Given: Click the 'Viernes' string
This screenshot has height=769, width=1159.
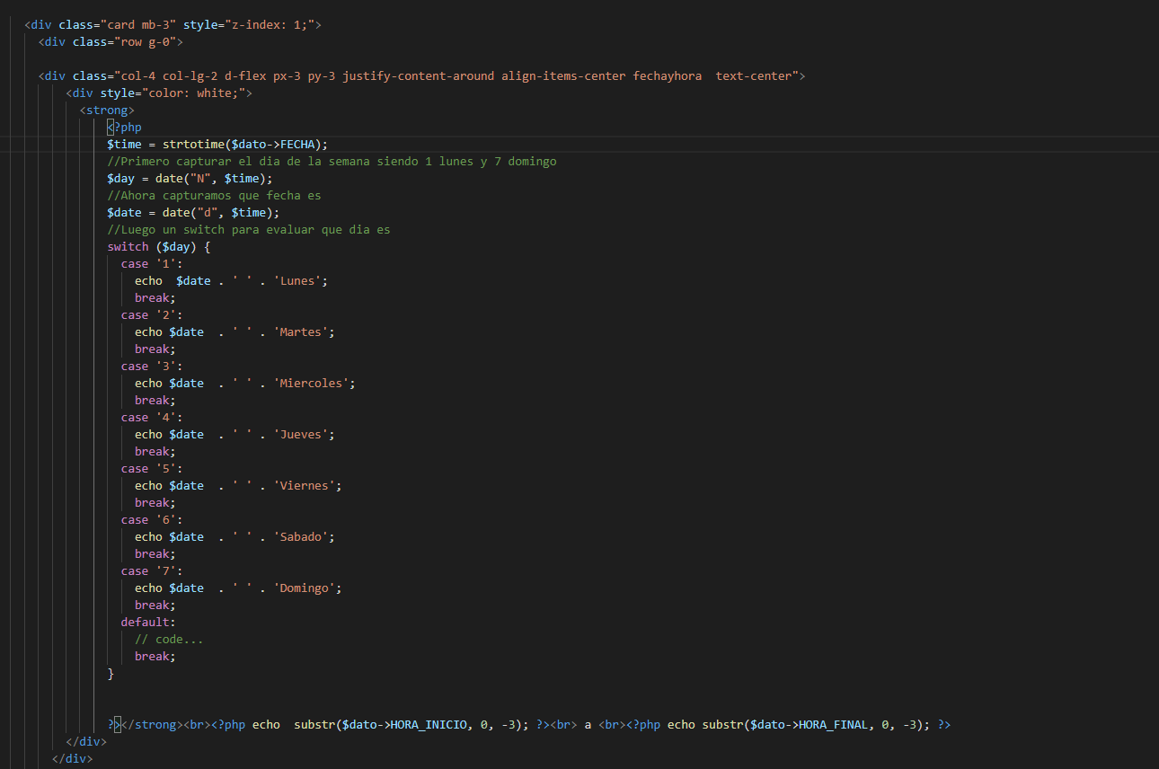Looking at the screenshot, I should (305, 485).
